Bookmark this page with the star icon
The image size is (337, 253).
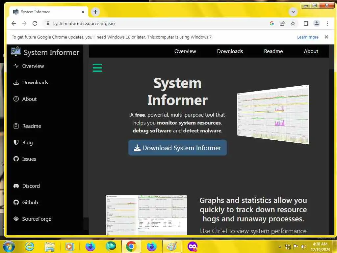point(293,23)
